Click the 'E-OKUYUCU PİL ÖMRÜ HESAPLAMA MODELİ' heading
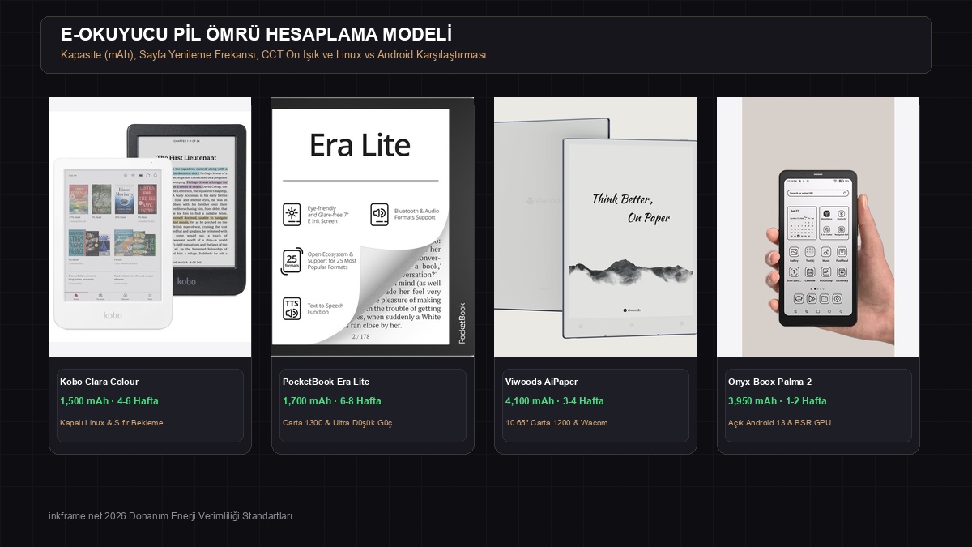Screen dimensions: 972x547 [x=256, y=34]
